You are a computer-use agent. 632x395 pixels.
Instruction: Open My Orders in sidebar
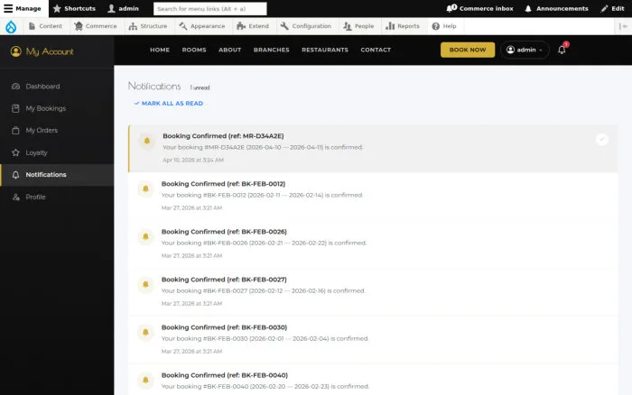click(x=57, y=131)
